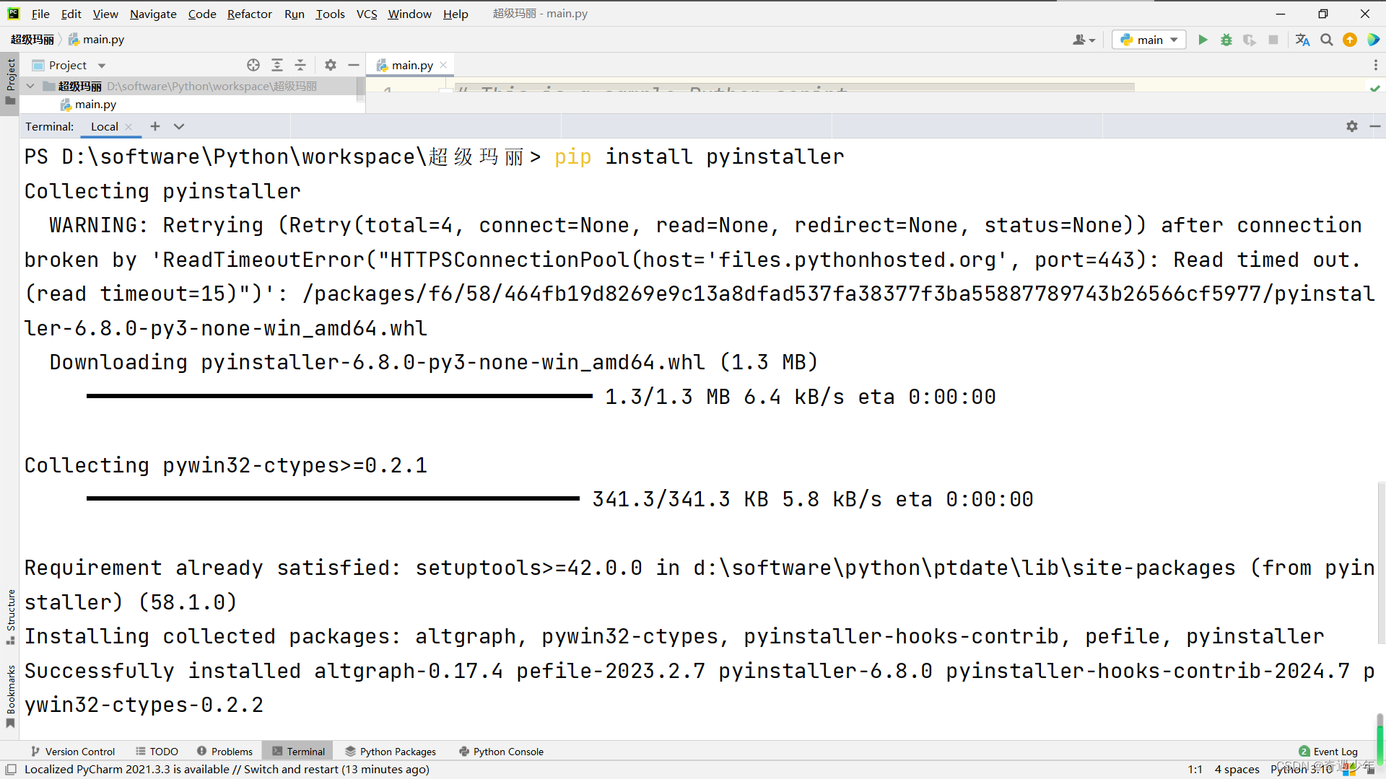The width and height of the screenshot is (1386, 779).
Task: Switch to the Python Console tab
Action: pos(501,751)
